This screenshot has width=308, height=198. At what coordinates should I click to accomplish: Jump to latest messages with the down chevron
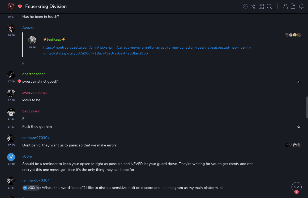pos(297,187)
